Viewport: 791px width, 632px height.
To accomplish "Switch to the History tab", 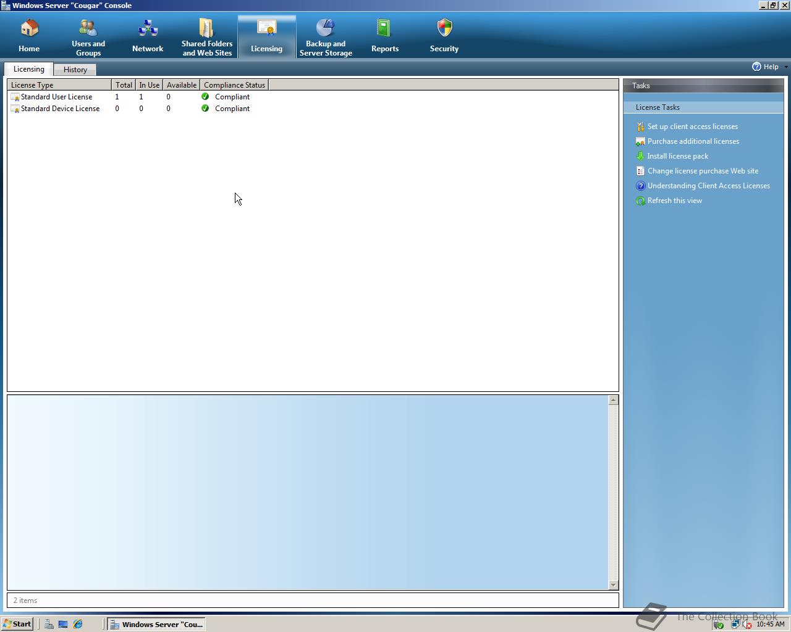I will point(75,70).
